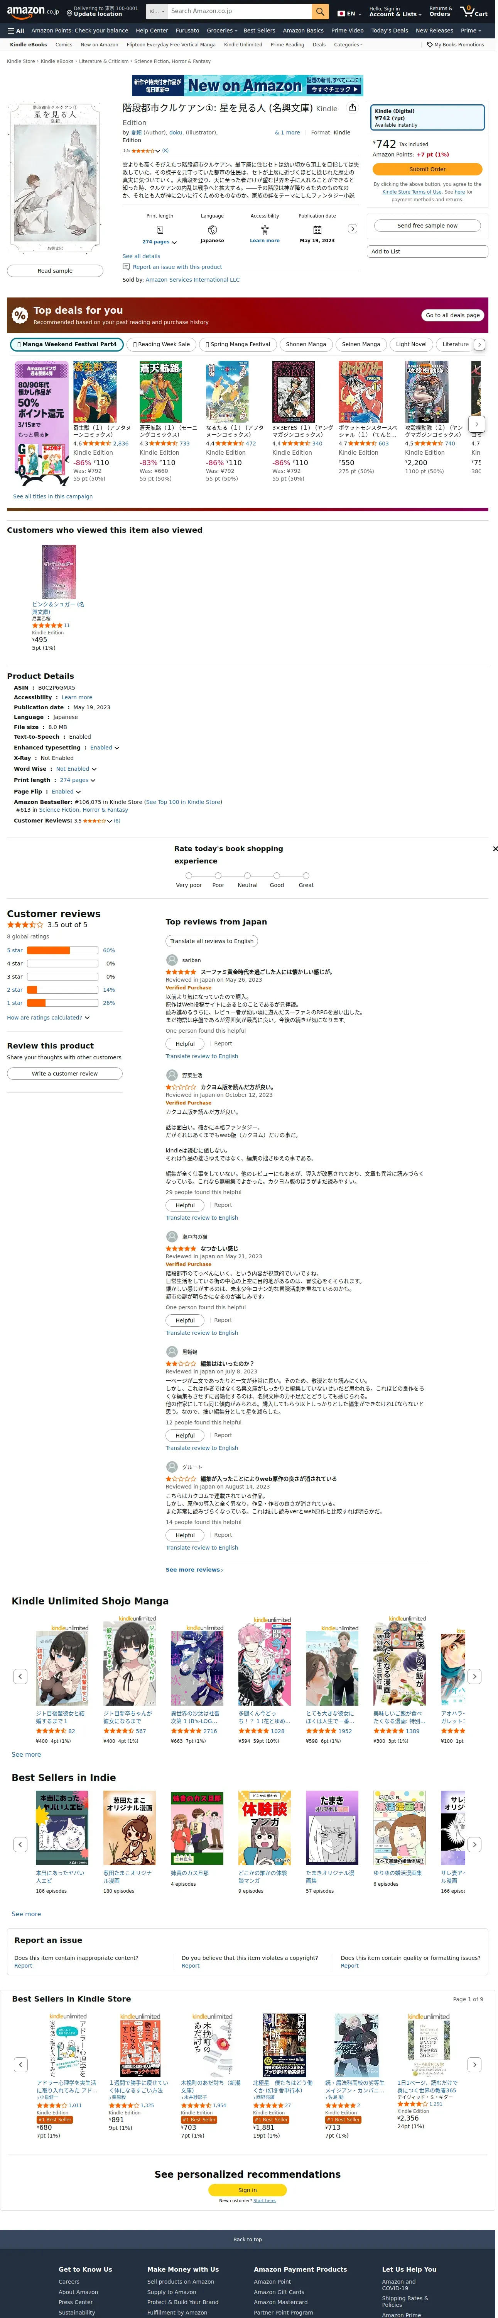Click previous arrow in Kindle Unlimited Shojo Manga

click(x=20, y=1676)
